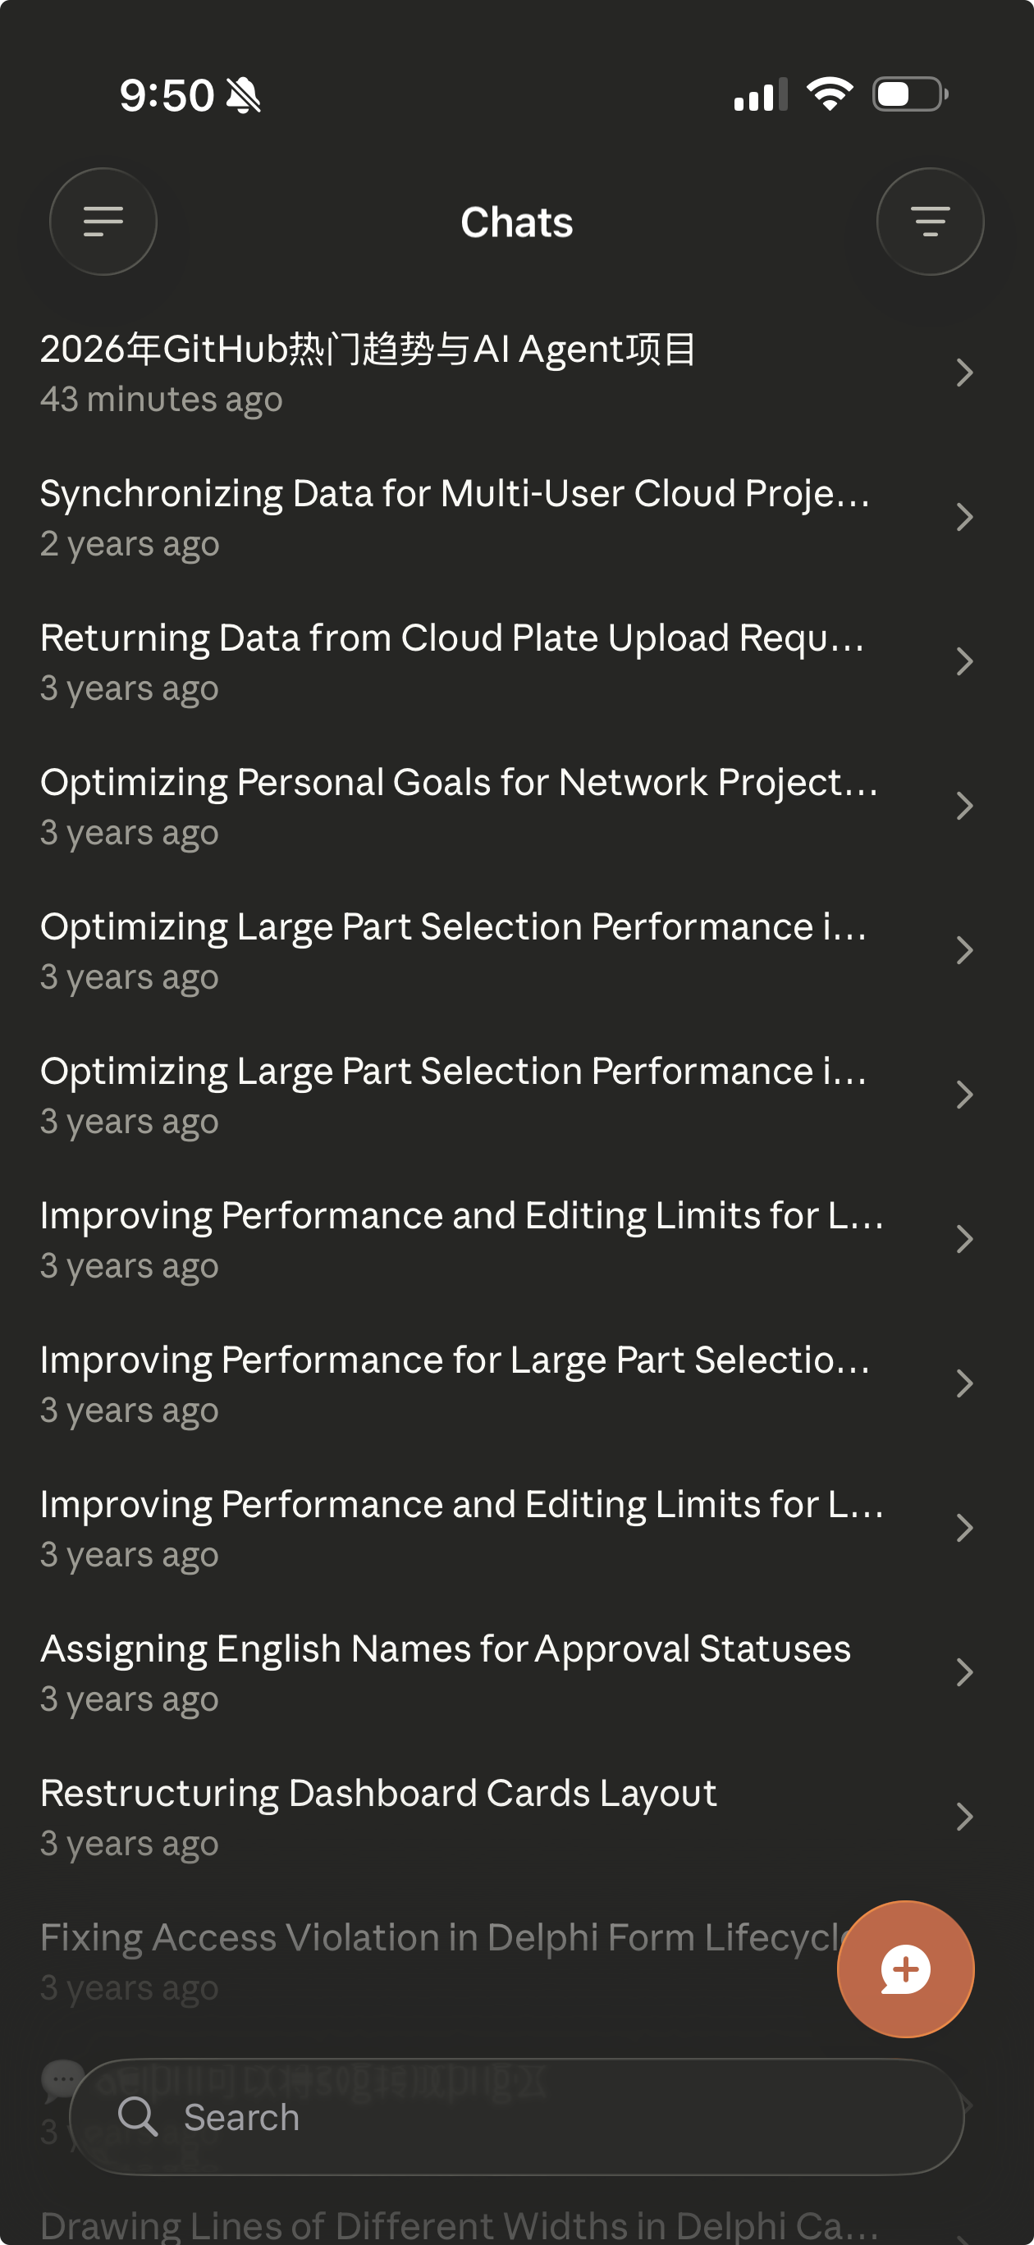Tap the Wi-Fi status icon
1034x2245 pixels.
[829, 94]
